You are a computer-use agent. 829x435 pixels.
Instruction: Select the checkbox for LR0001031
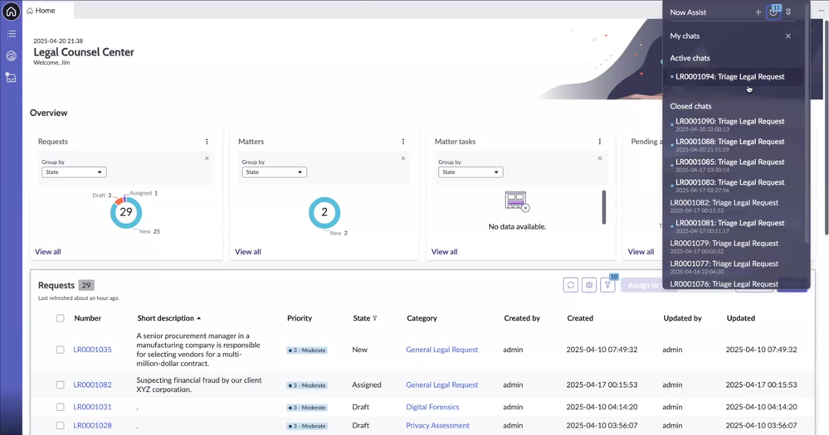coord(61,407)
